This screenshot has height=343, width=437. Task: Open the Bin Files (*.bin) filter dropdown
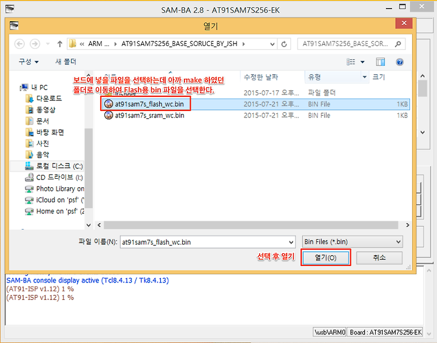[352, 242]
